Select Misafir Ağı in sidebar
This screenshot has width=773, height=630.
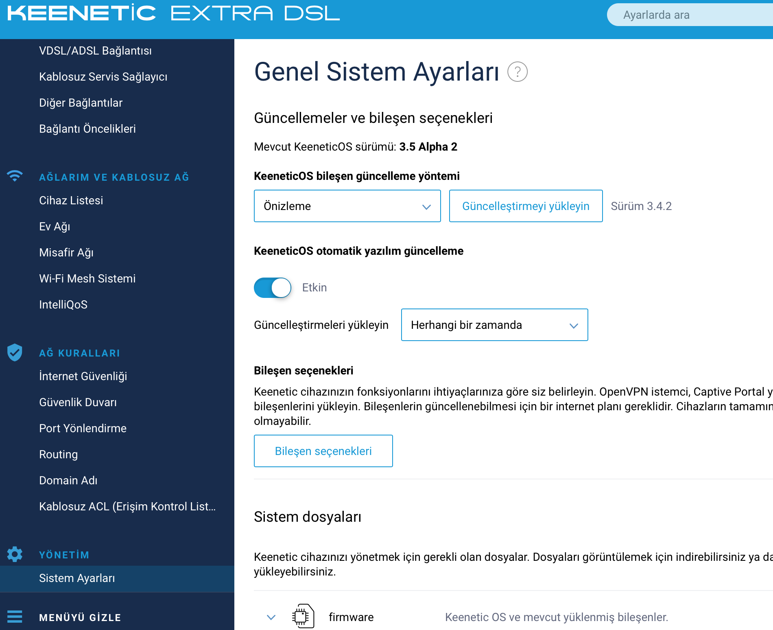[66, 252]
